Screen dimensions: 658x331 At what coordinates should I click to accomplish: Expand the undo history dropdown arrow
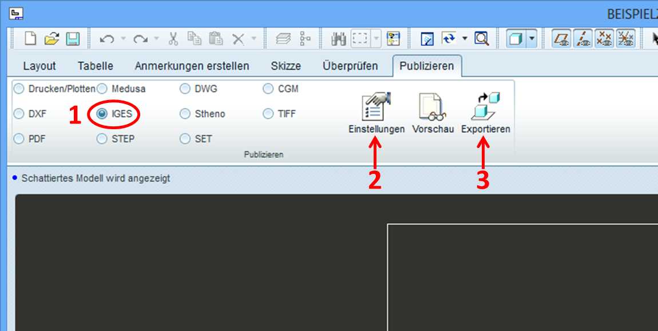pos(122,39)
